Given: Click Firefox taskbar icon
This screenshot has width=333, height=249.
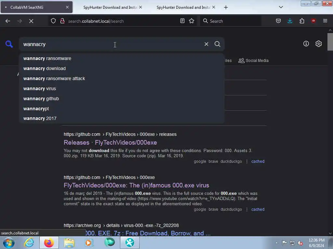Looking at the screenshot, I should point(49,243).
